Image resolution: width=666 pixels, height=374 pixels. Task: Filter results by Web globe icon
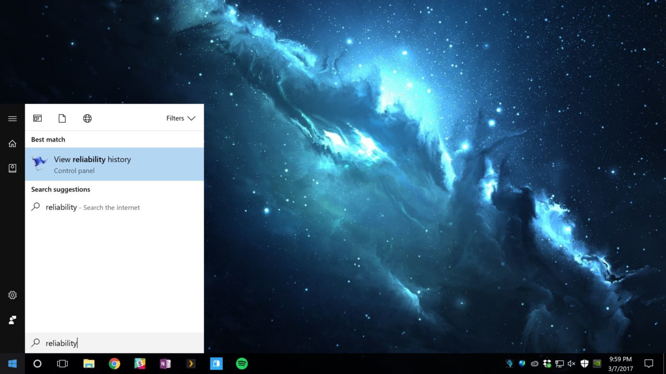(x=87, y=118)
